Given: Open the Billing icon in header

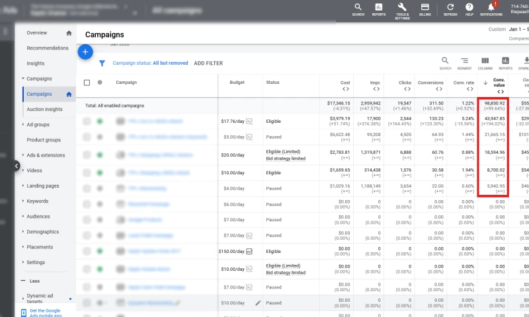Looking at the screenshot, I should click(x=425, y=8).
